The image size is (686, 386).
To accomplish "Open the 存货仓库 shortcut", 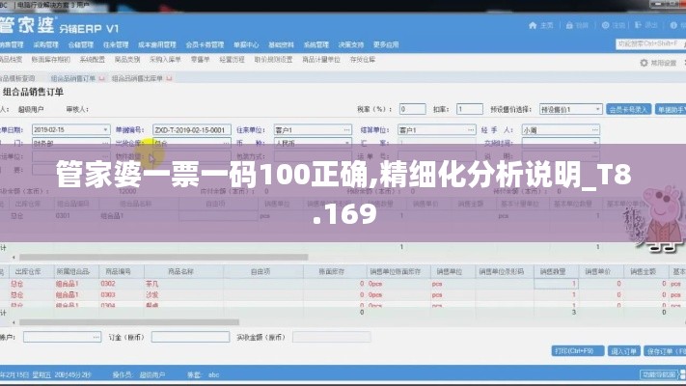I will (363, 60).
